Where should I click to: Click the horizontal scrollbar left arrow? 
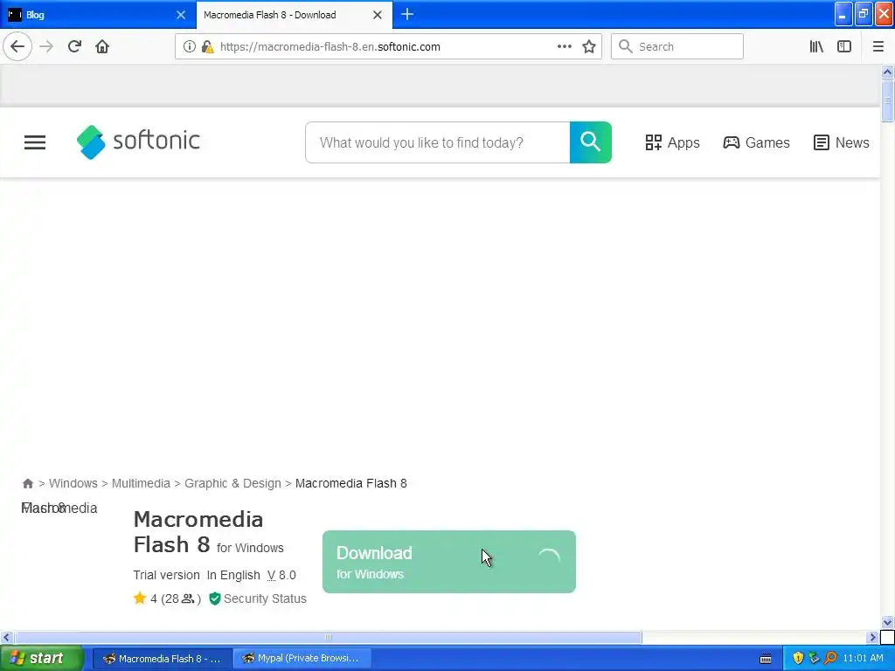pyautogui.click(x=6, y=637)
